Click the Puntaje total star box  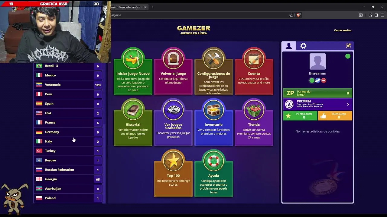point(300,116)
